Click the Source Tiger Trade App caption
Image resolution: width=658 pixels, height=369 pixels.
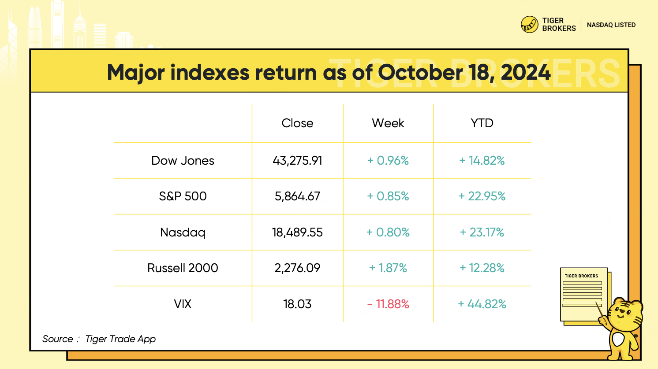[x=99, y=339]
